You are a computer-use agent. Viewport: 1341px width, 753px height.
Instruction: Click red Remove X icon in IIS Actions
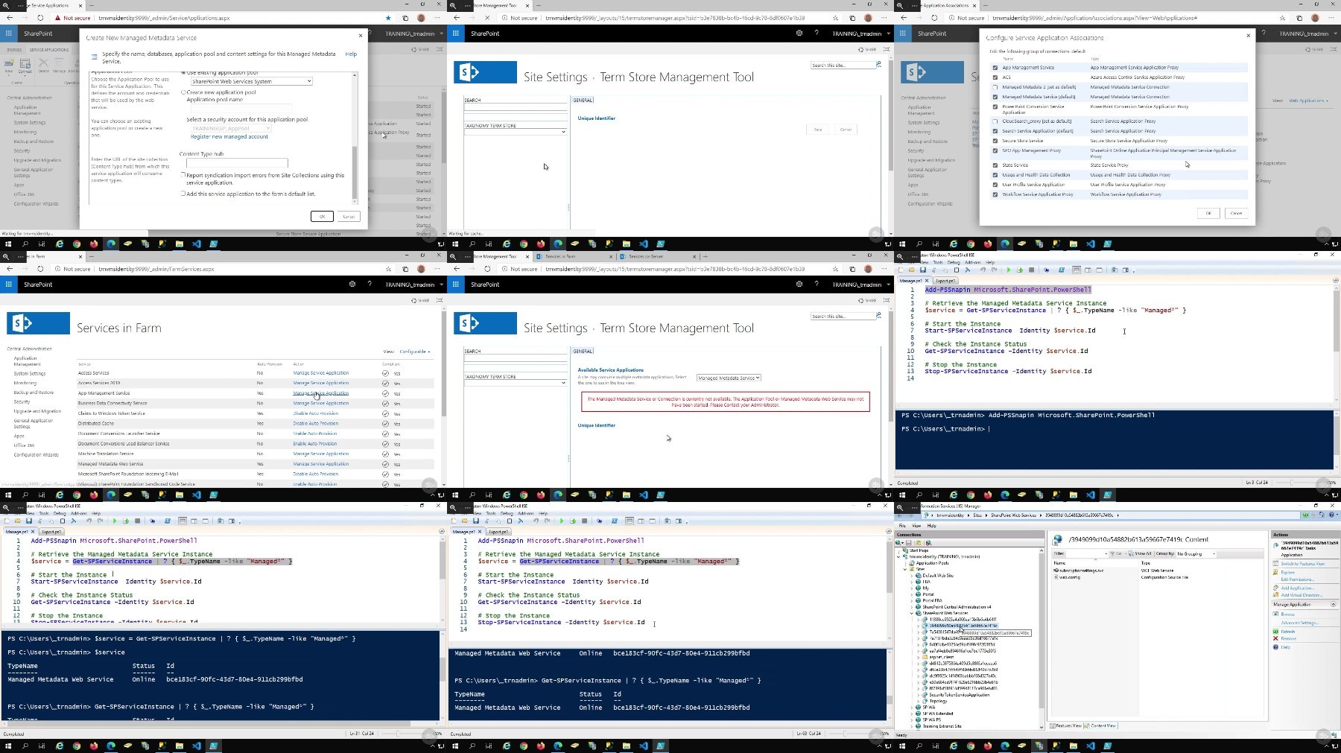1275,638
